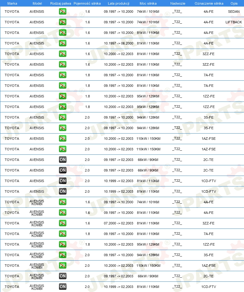This screenshot has width=244, height=292.
Task: Select 4A-FE engine code in the LIFTBACK row
Action: click(208, 22)
